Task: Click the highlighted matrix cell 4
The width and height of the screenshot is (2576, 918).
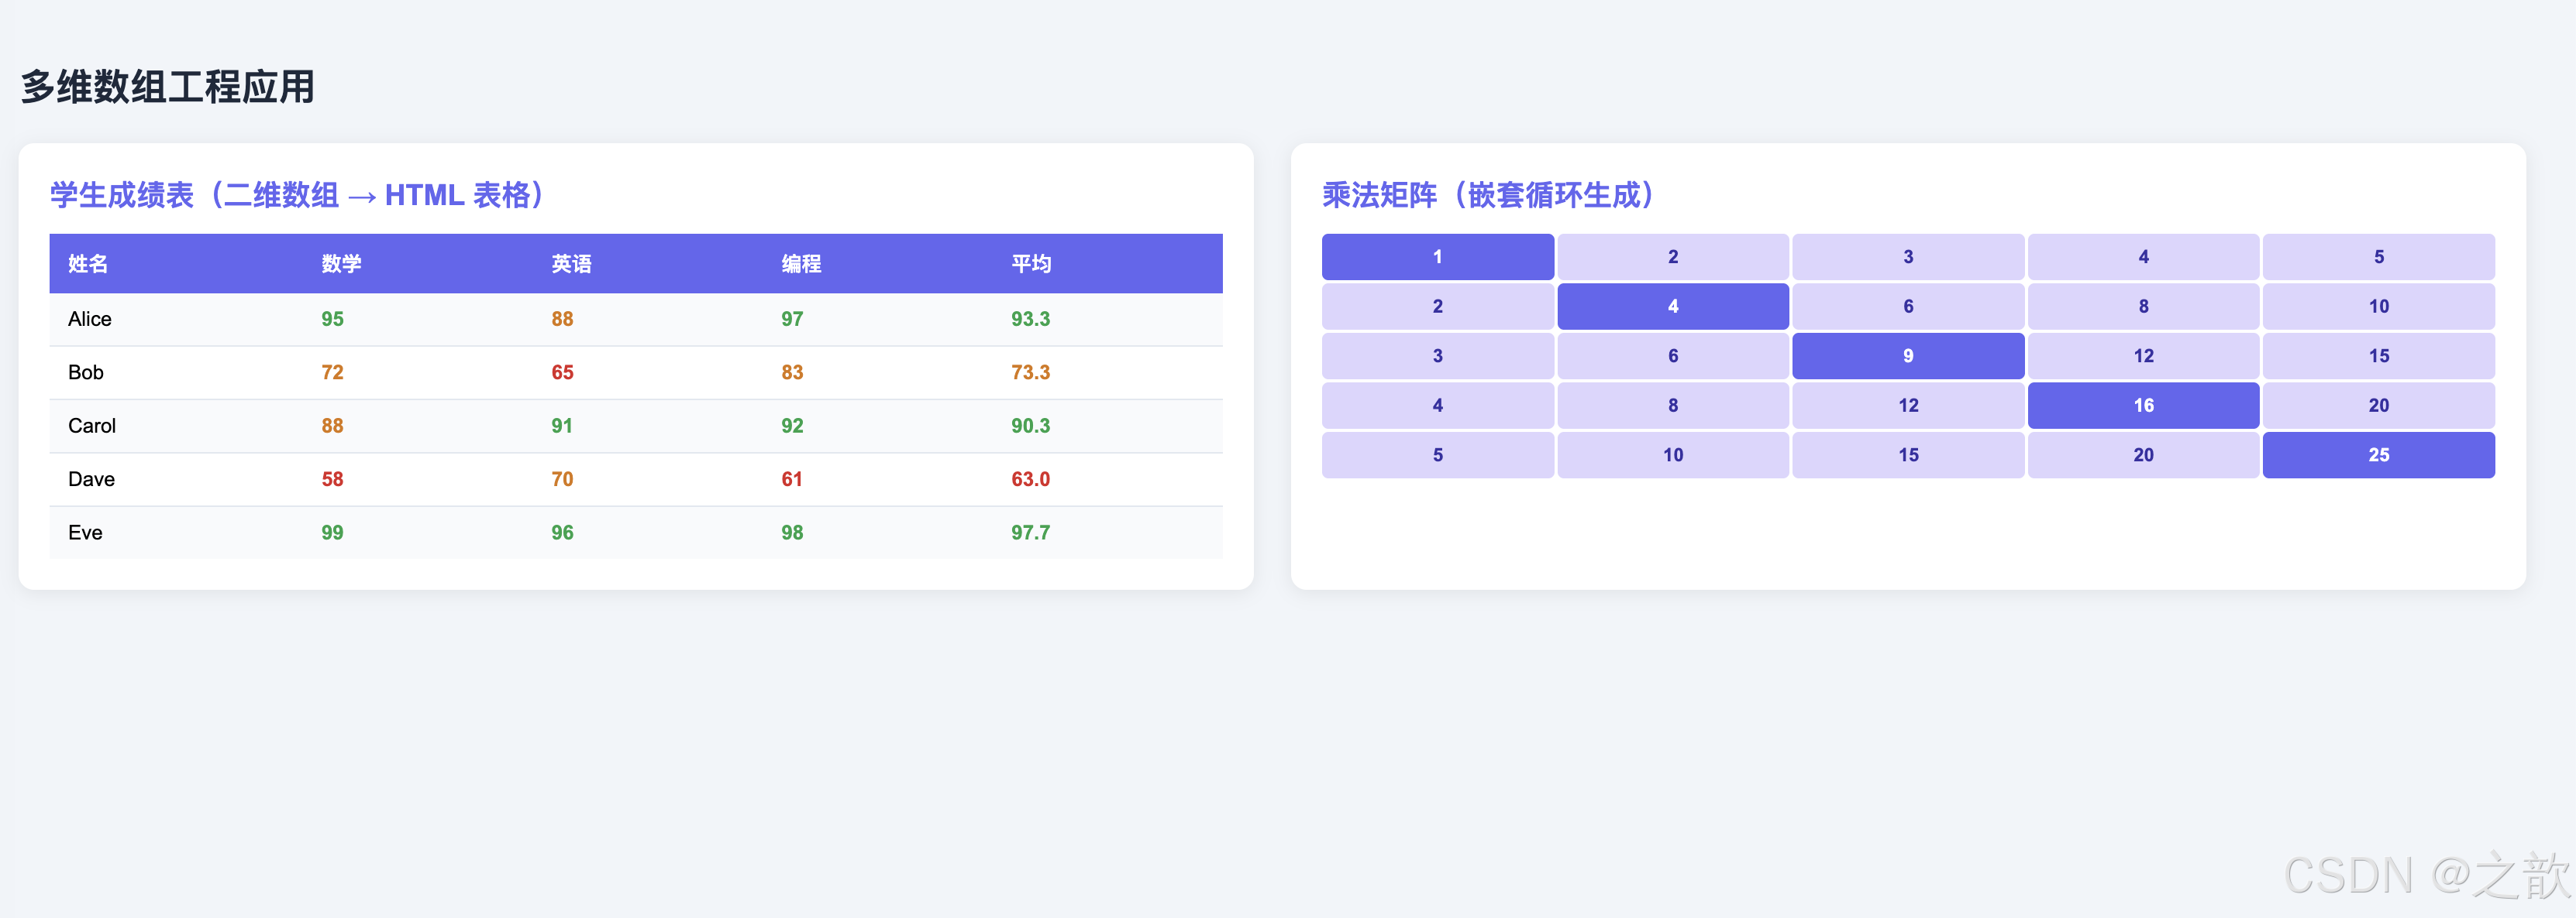Action: click(1673, 307)
